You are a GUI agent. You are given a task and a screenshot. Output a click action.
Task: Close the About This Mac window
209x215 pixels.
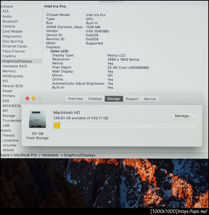[x=27, y=98]
